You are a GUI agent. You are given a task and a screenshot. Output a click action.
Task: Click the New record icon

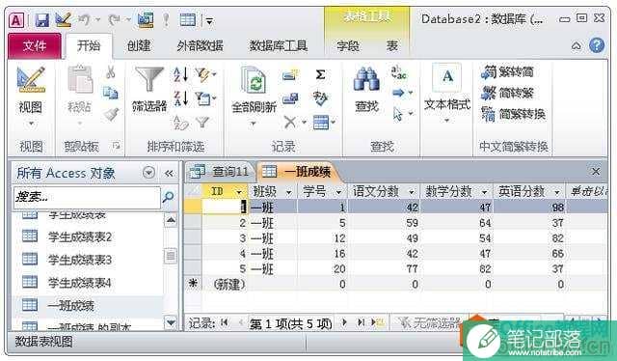coord(290,74)
